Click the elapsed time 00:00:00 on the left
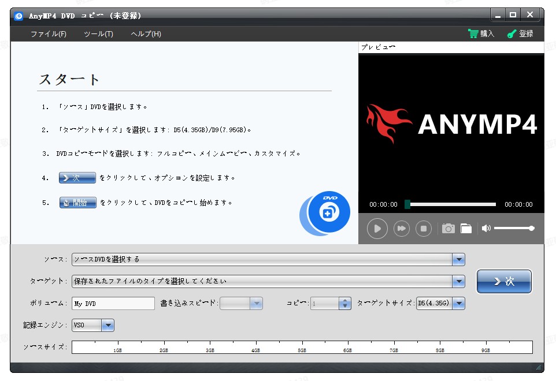The width and height of the screenshot is (556, 381). point(383,204)
